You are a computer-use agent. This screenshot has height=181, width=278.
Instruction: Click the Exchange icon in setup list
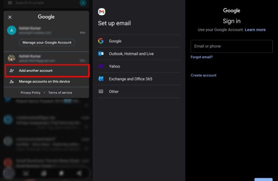coord(101,79)
